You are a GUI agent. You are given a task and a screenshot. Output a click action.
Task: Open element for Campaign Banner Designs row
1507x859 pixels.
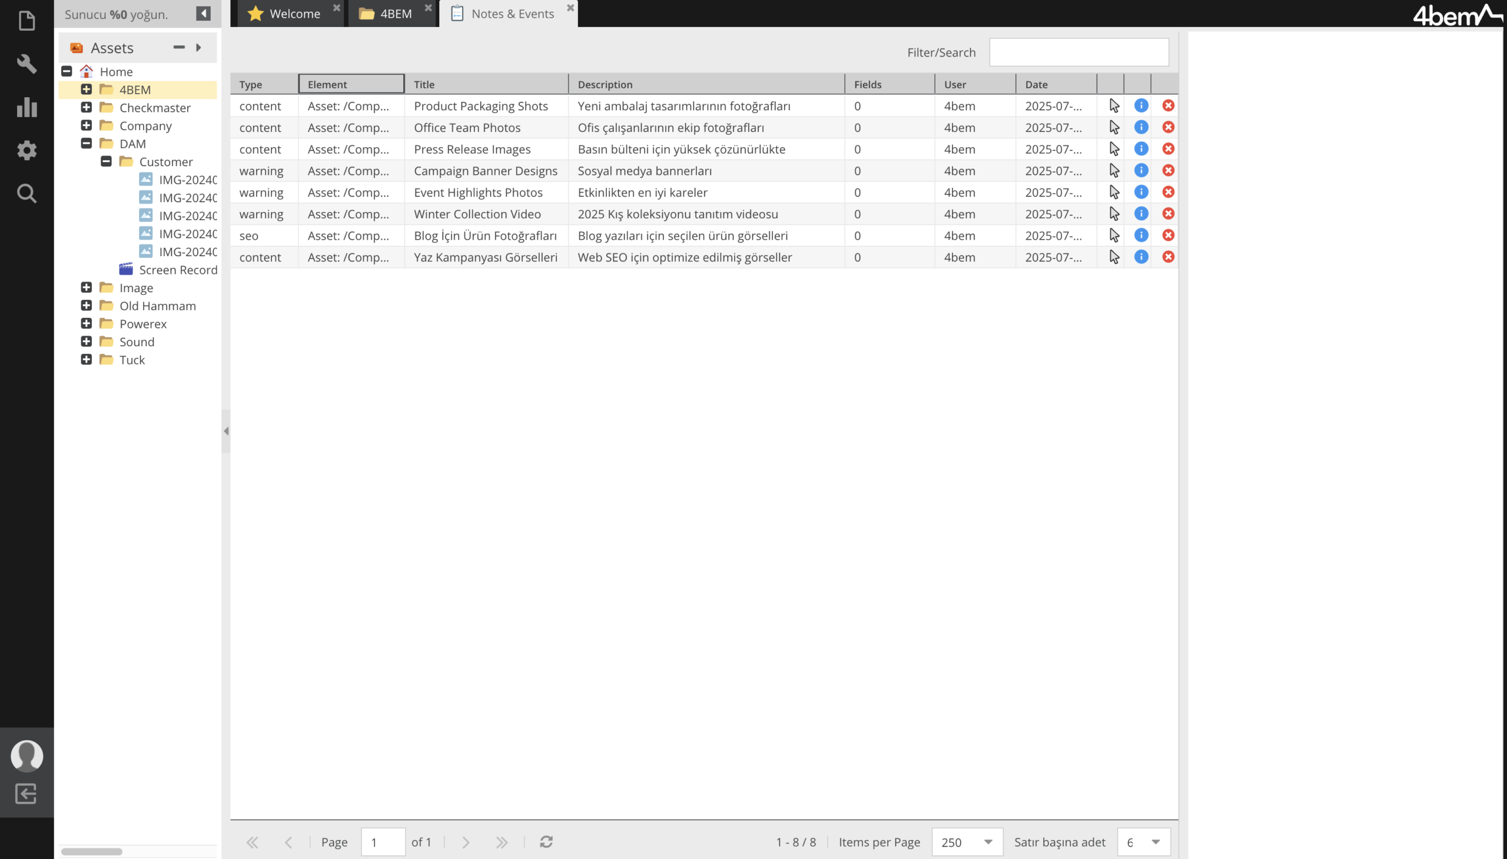(x=1114, y=171)
